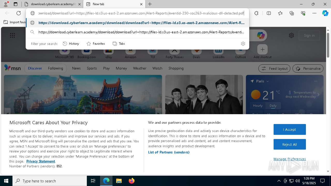Open the volume control in system tray

[298, 181]
